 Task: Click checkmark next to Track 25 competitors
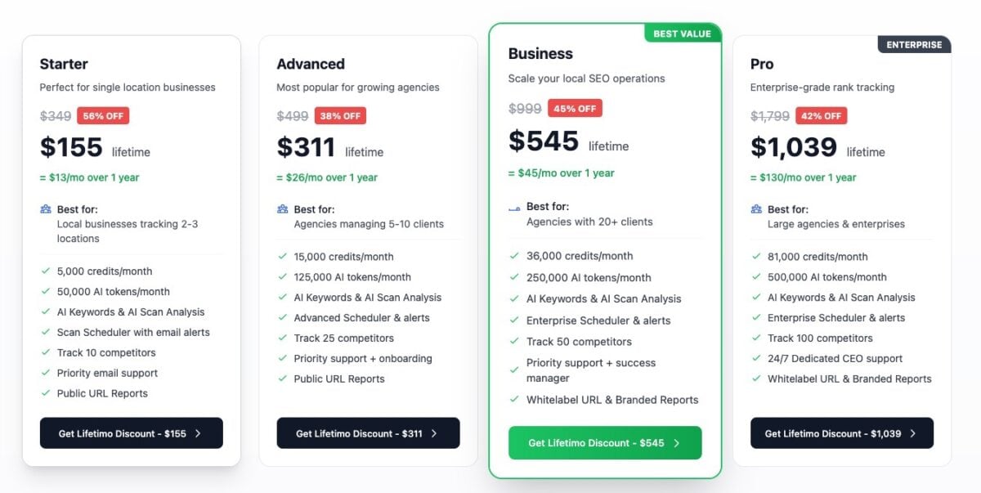pos(283,338)
